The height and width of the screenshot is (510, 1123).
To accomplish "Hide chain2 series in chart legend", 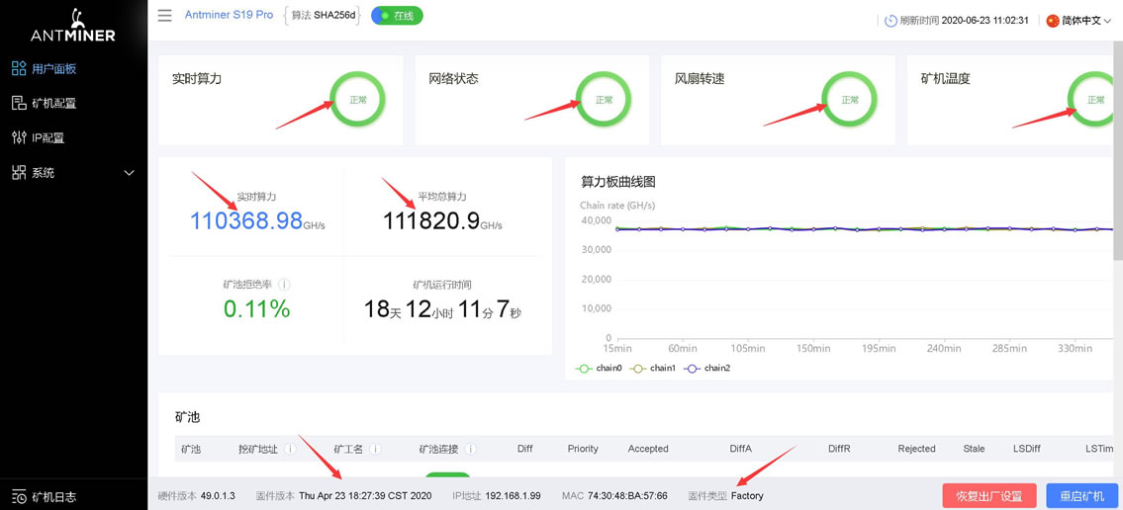I will coord(706,369).
